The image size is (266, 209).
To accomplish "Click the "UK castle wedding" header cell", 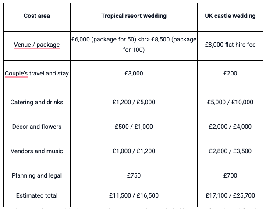I will [230, 16].
